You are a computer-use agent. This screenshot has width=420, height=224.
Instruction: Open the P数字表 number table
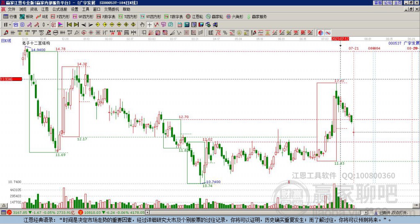click(106, 16)
